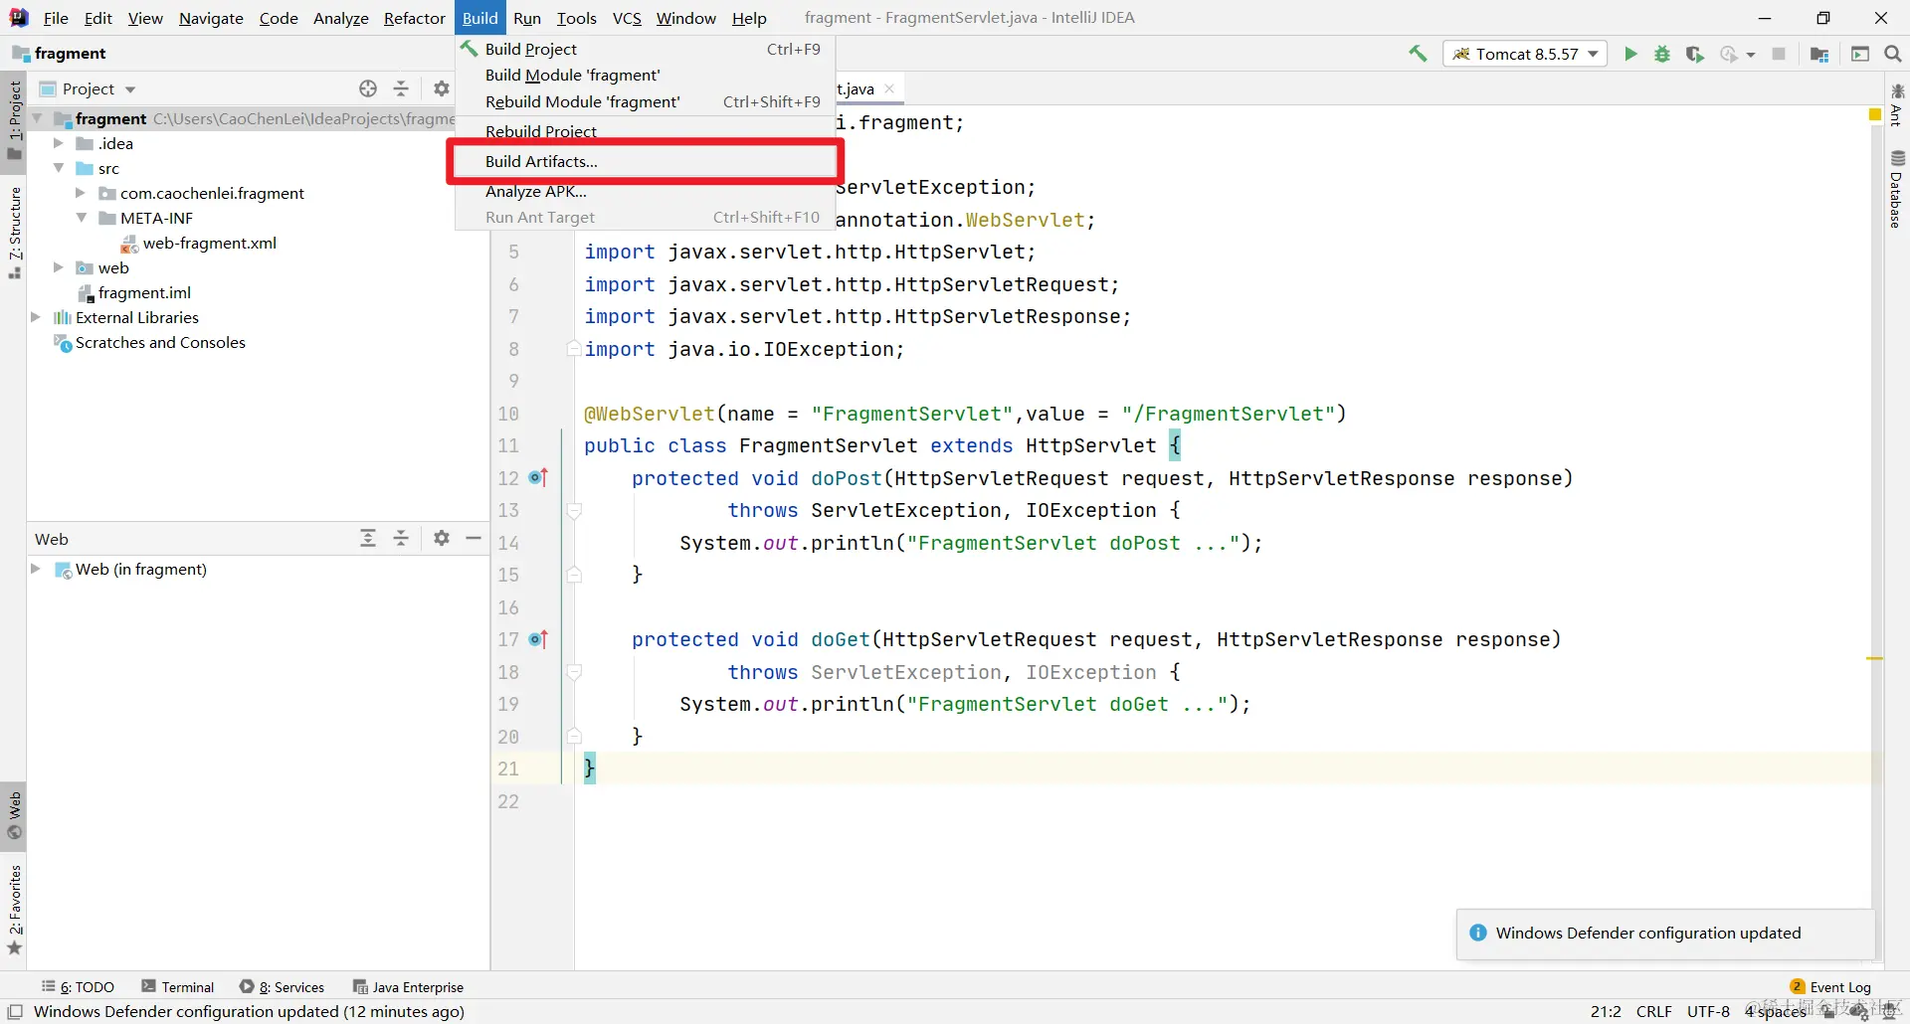Start debugging with the green bug icon
The image size is (1910, 1024).
click(1662, 54)
